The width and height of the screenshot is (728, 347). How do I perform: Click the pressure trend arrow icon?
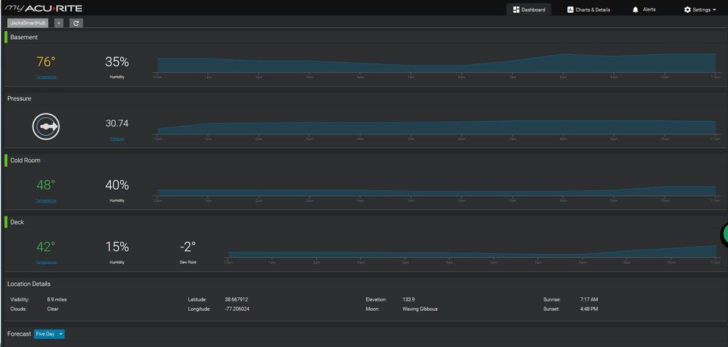pos(45,127)
